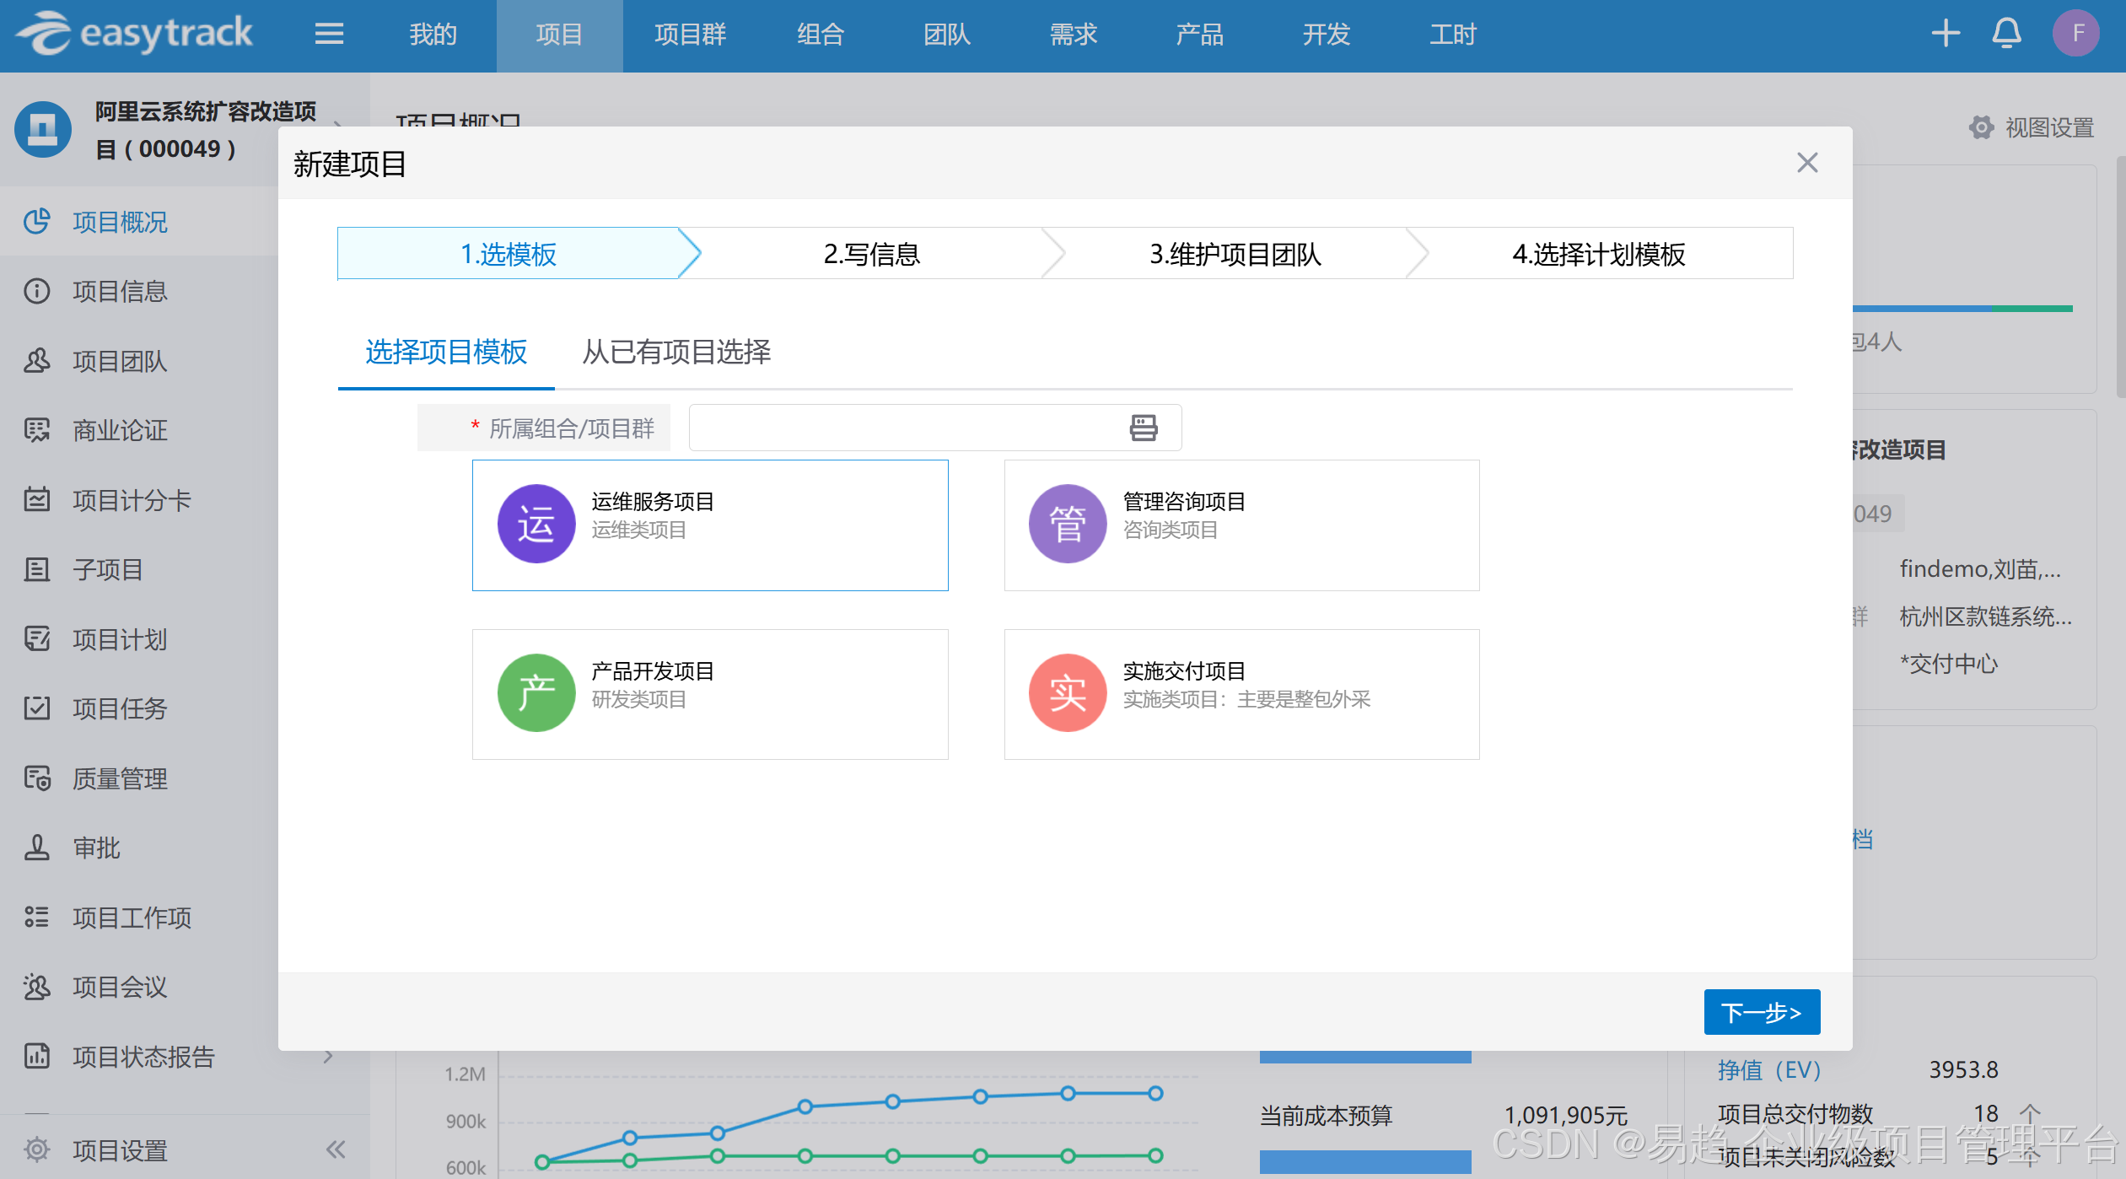Screen dimensions: 2126x1179
Task: Close the 新建项目 dialog
Action: pyautogui.click(x=1806, y=163)
